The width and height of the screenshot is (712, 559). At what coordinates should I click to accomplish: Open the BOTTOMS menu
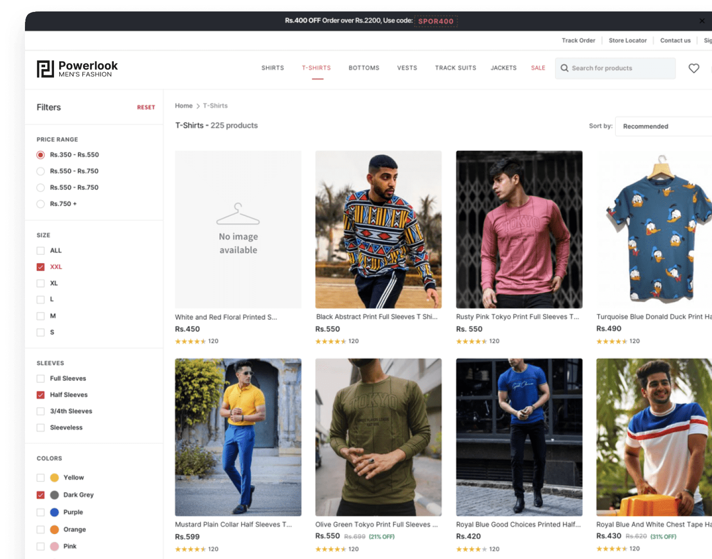[364, 68]
